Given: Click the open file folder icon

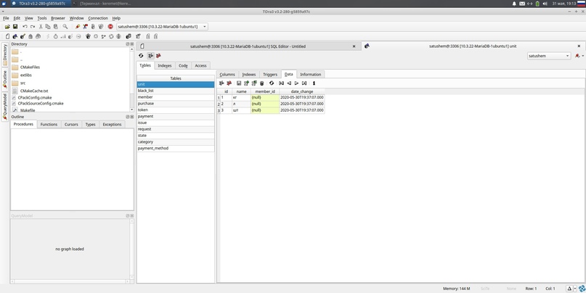Looking at the screenshot, I should [7, 27].
